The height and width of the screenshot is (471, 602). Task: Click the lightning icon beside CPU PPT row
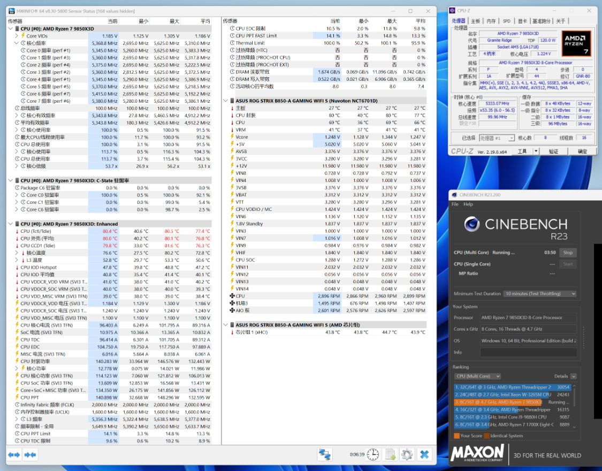[x=17, y=398]
